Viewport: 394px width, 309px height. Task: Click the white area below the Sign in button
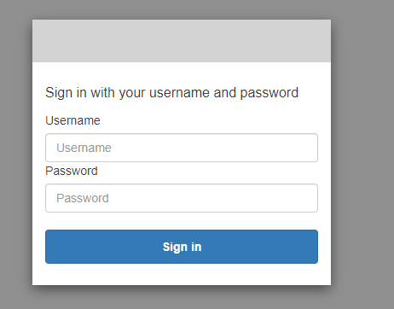point(182,274)
